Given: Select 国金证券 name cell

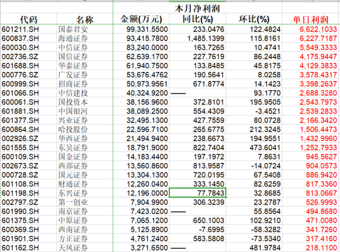Looking at the screenshot, I should [x=85, y=156].
